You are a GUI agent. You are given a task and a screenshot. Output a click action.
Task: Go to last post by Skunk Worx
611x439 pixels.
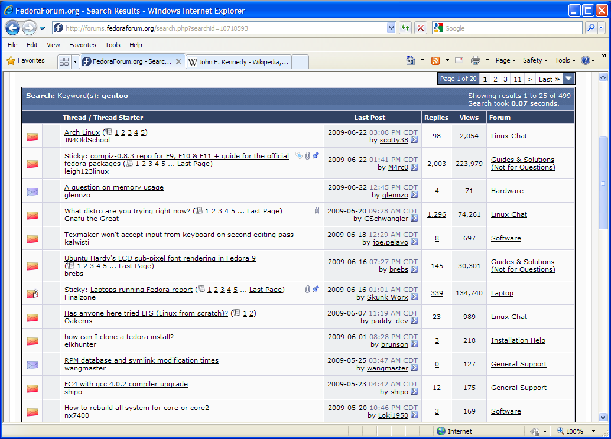click(415, 297)
